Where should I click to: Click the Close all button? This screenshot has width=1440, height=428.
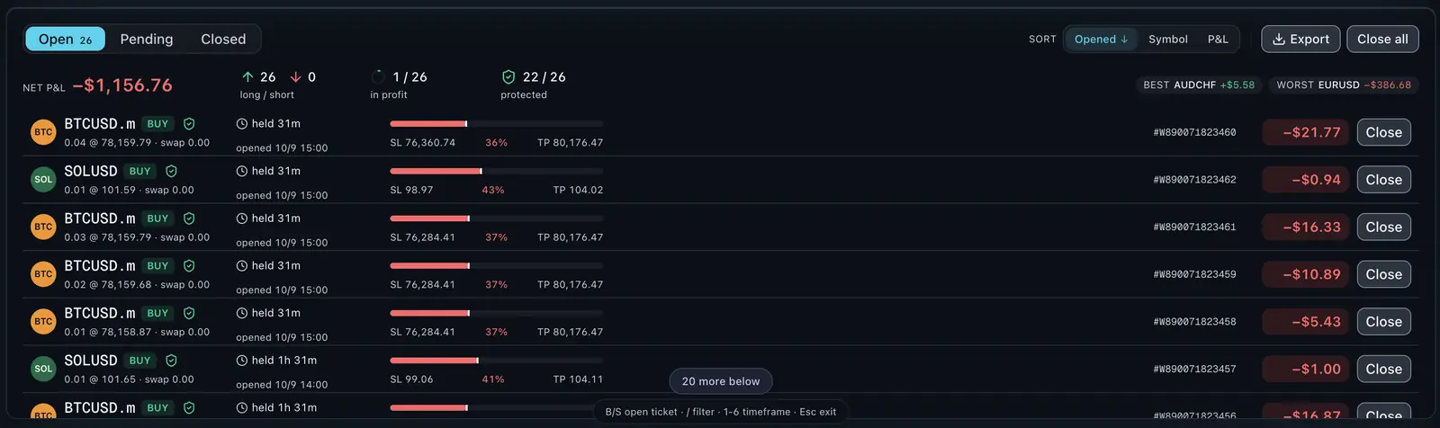[1382, 40]
